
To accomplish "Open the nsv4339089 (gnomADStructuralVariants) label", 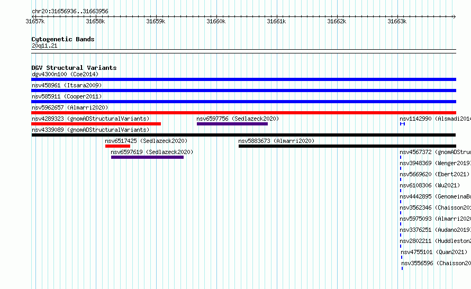I will click(x=90, y=130).
